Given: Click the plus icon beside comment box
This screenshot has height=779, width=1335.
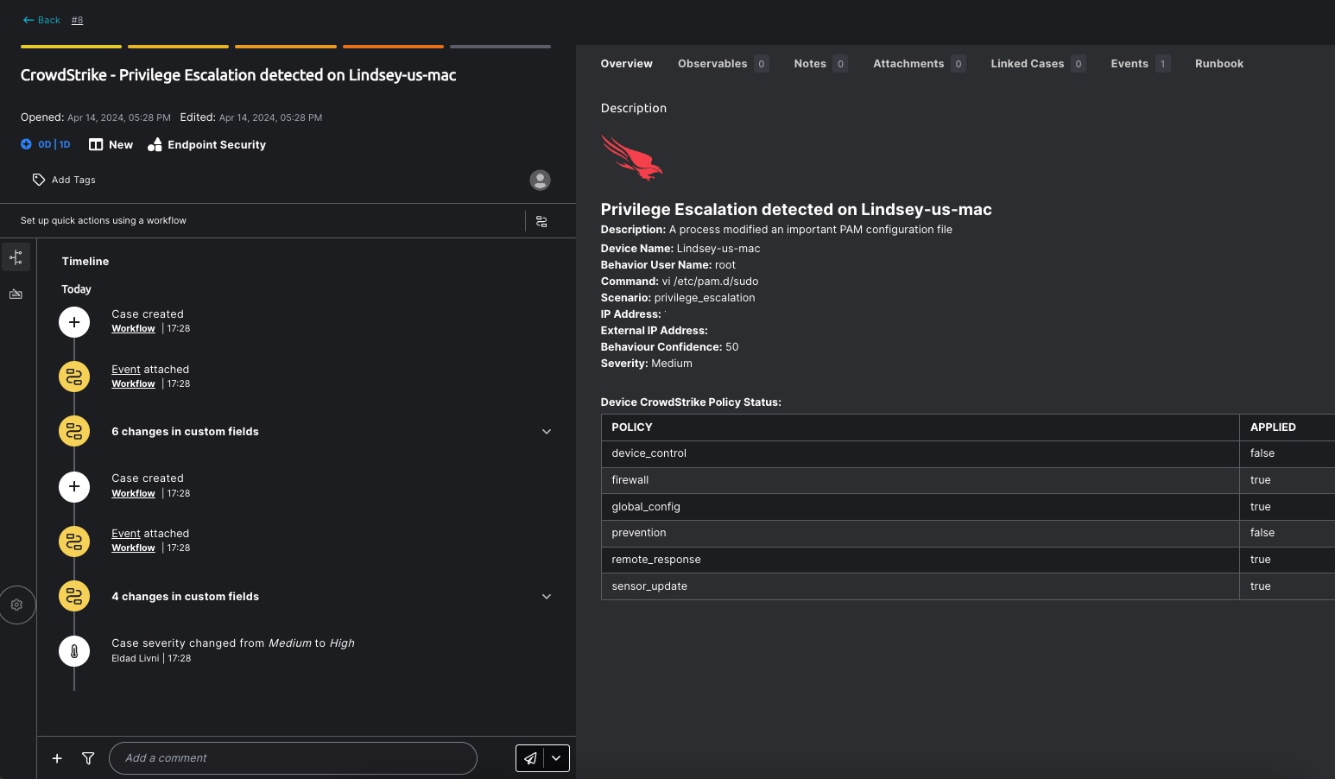Looking at the screenshot, I should tap(57, 758).
